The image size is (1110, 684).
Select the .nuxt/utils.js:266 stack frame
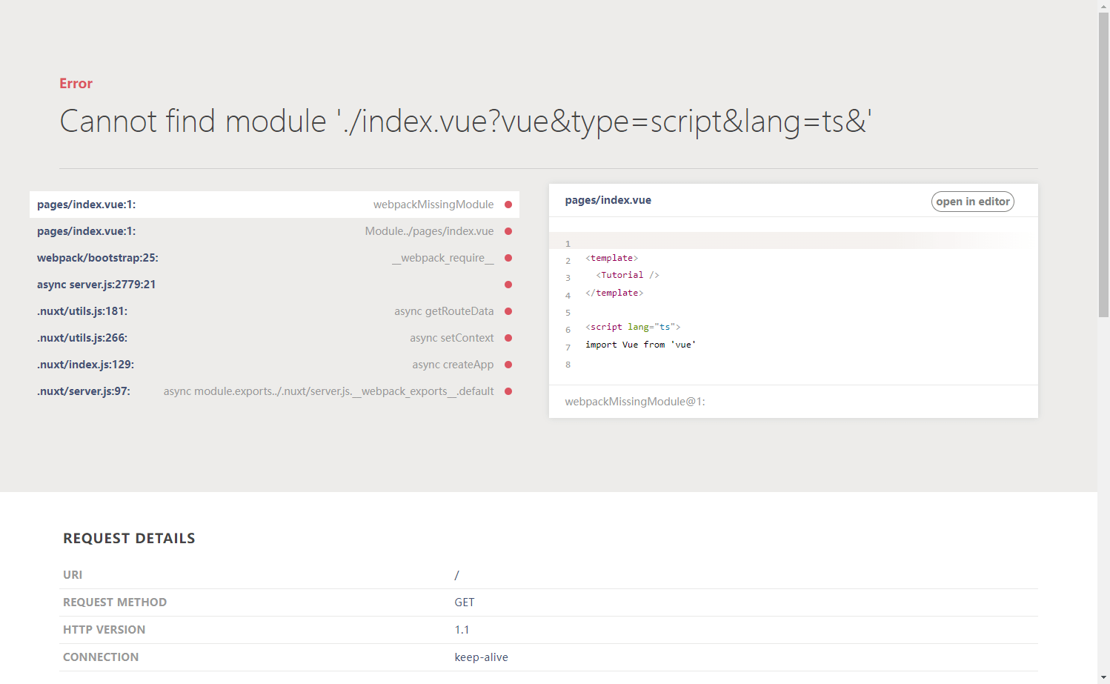point(82,338)
